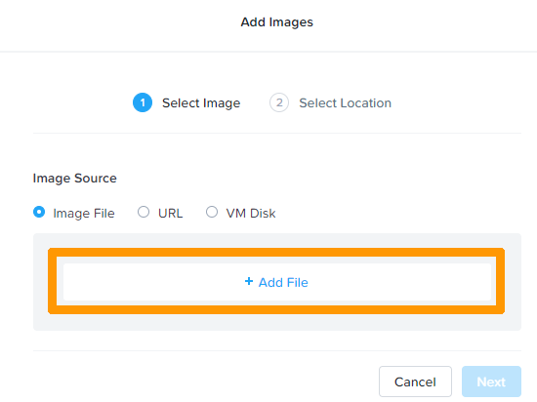Click the Add File upload button
537x402 pixels.
[277, 282]
